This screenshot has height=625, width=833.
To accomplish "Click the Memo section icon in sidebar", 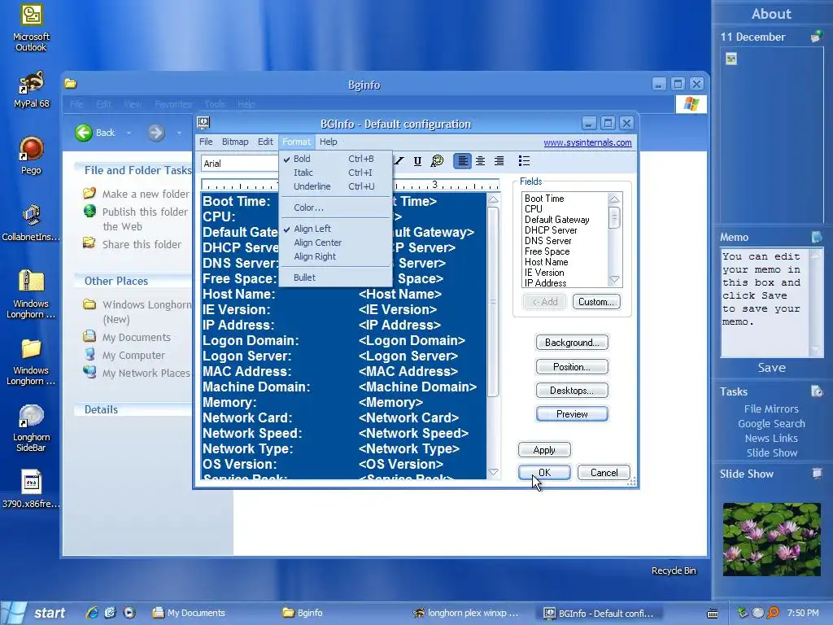I will [x=817, y=237].
